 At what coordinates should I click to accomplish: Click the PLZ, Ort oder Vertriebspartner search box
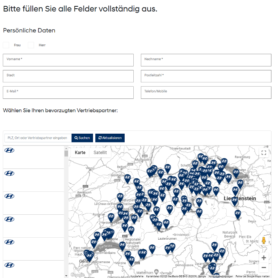tap(38, 138)
